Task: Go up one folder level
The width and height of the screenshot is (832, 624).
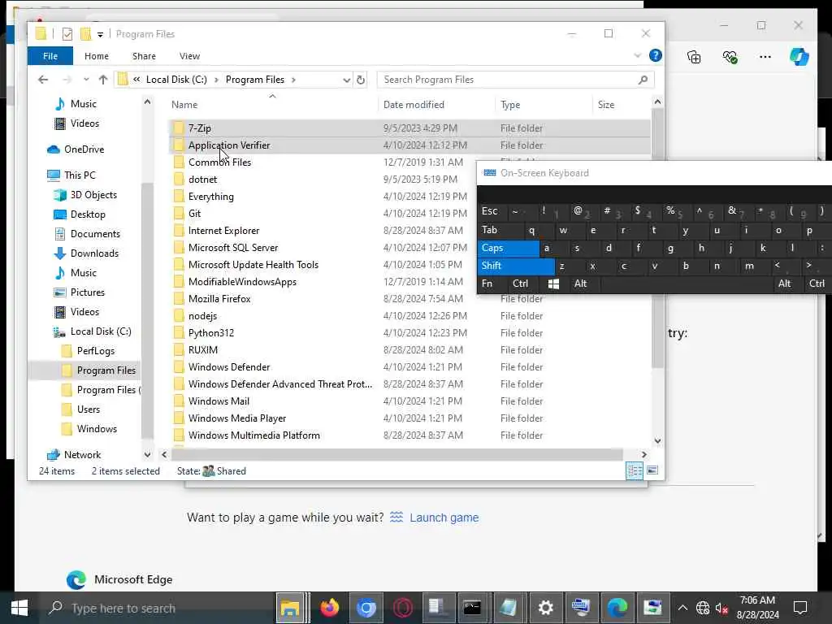Action: coord(103,80)
